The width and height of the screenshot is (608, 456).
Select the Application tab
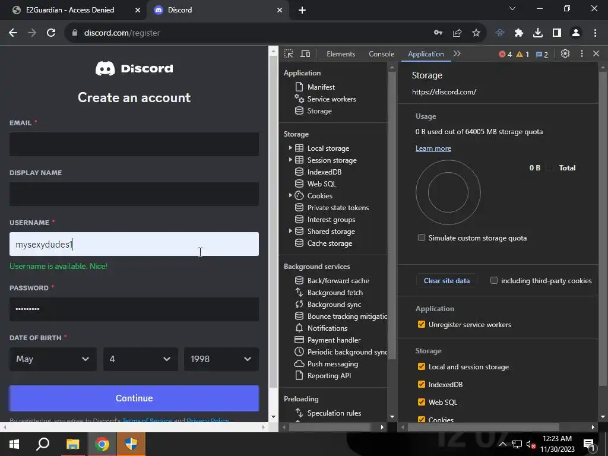coord(426,54)
